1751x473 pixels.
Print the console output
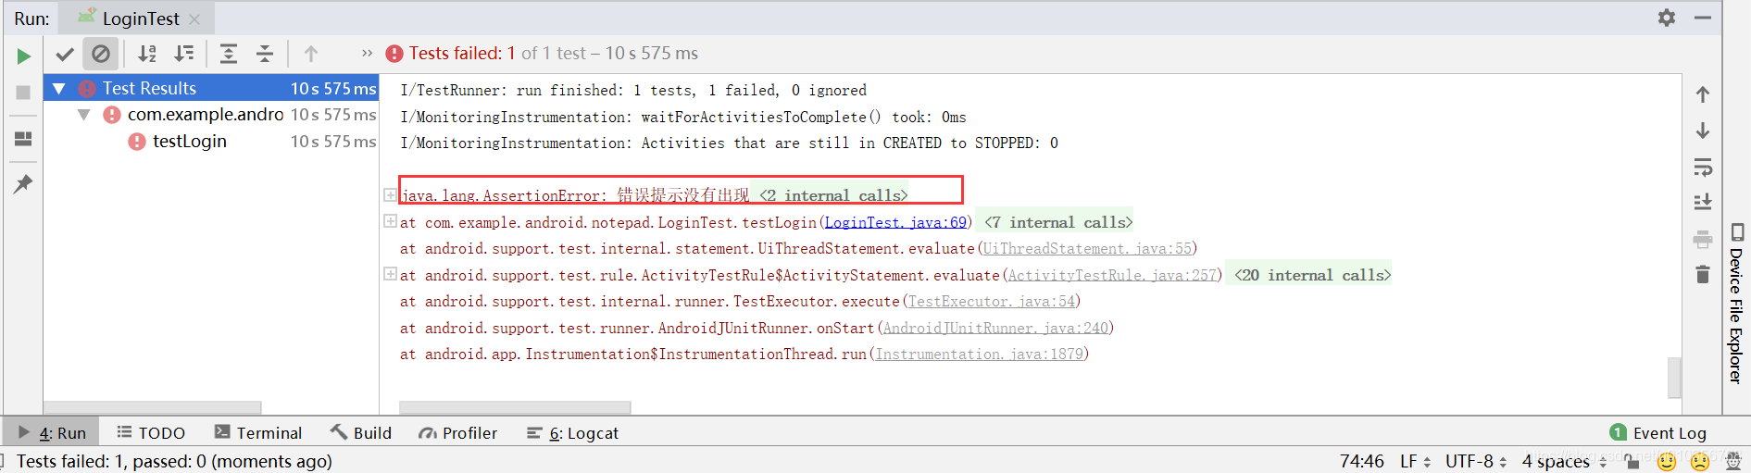click(1703, 240)
